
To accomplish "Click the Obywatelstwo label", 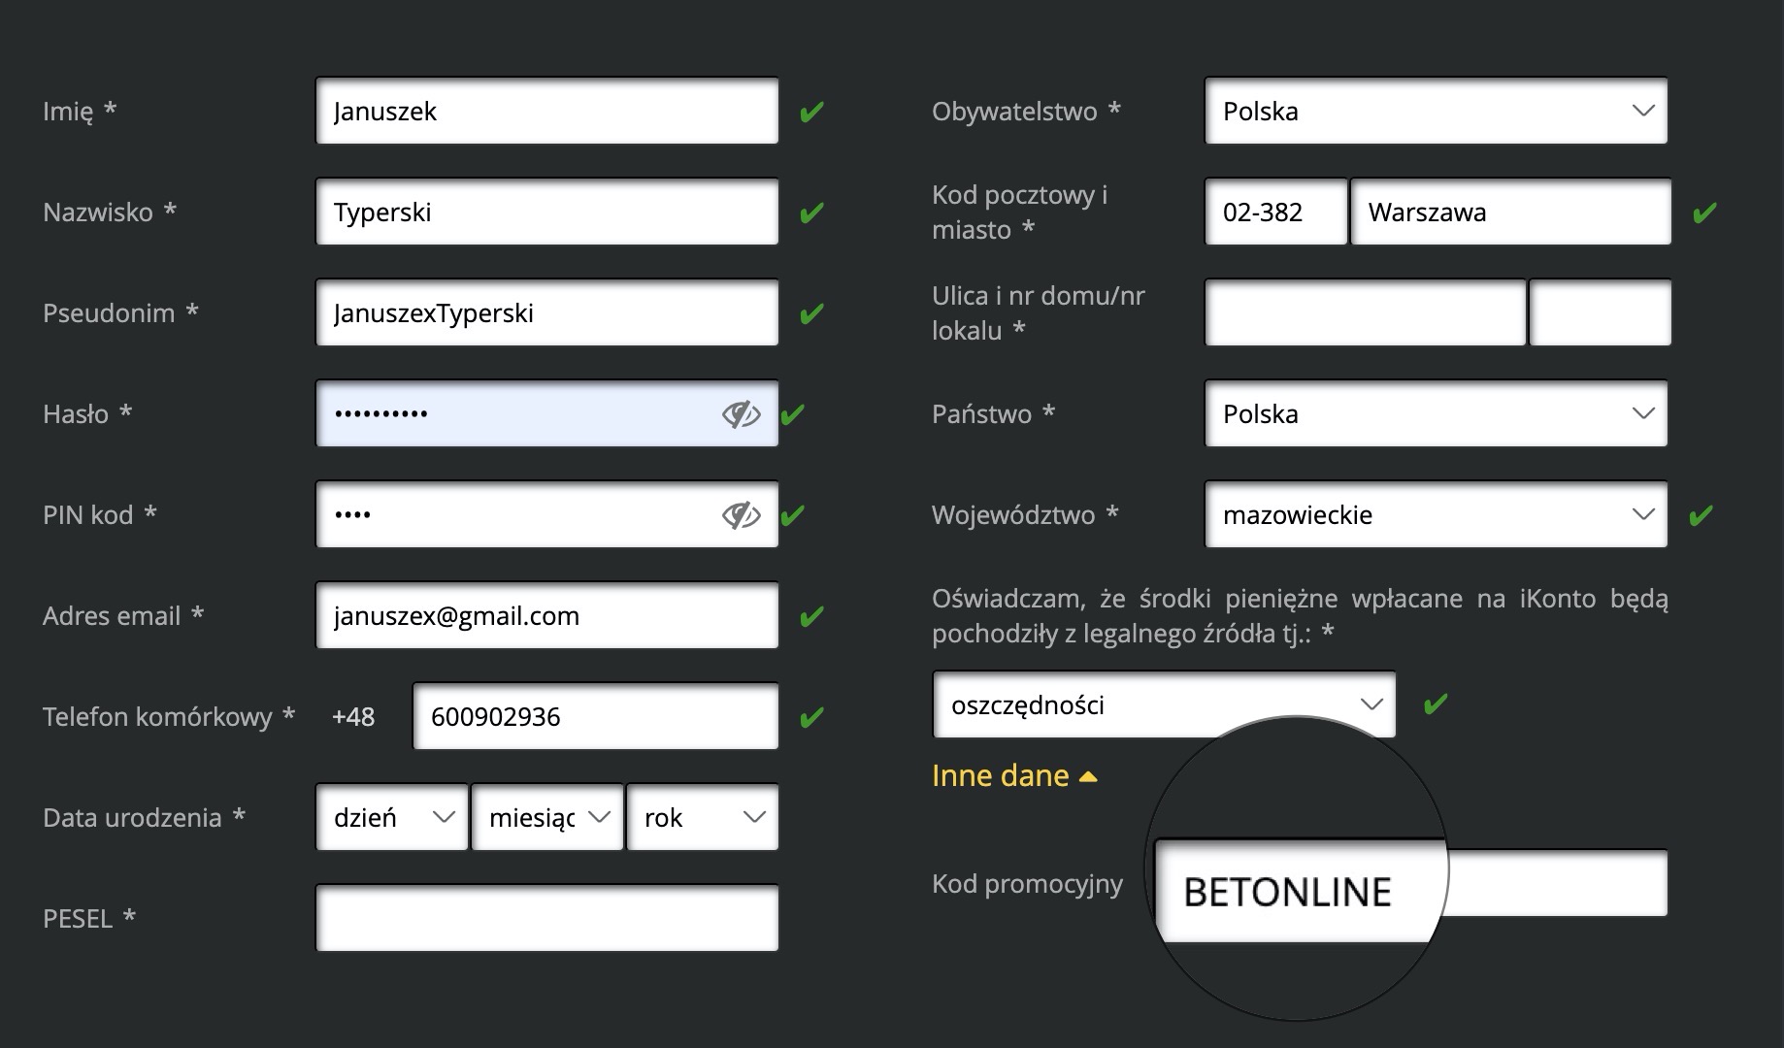I will (1026, 112).
